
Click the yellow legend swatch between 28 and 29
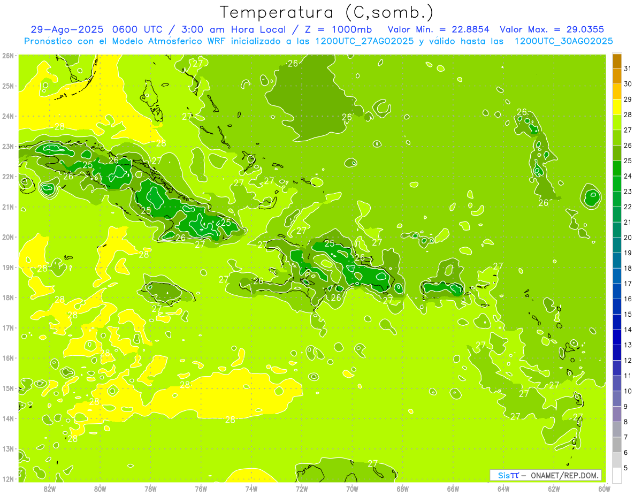click(x=617, y=107)
